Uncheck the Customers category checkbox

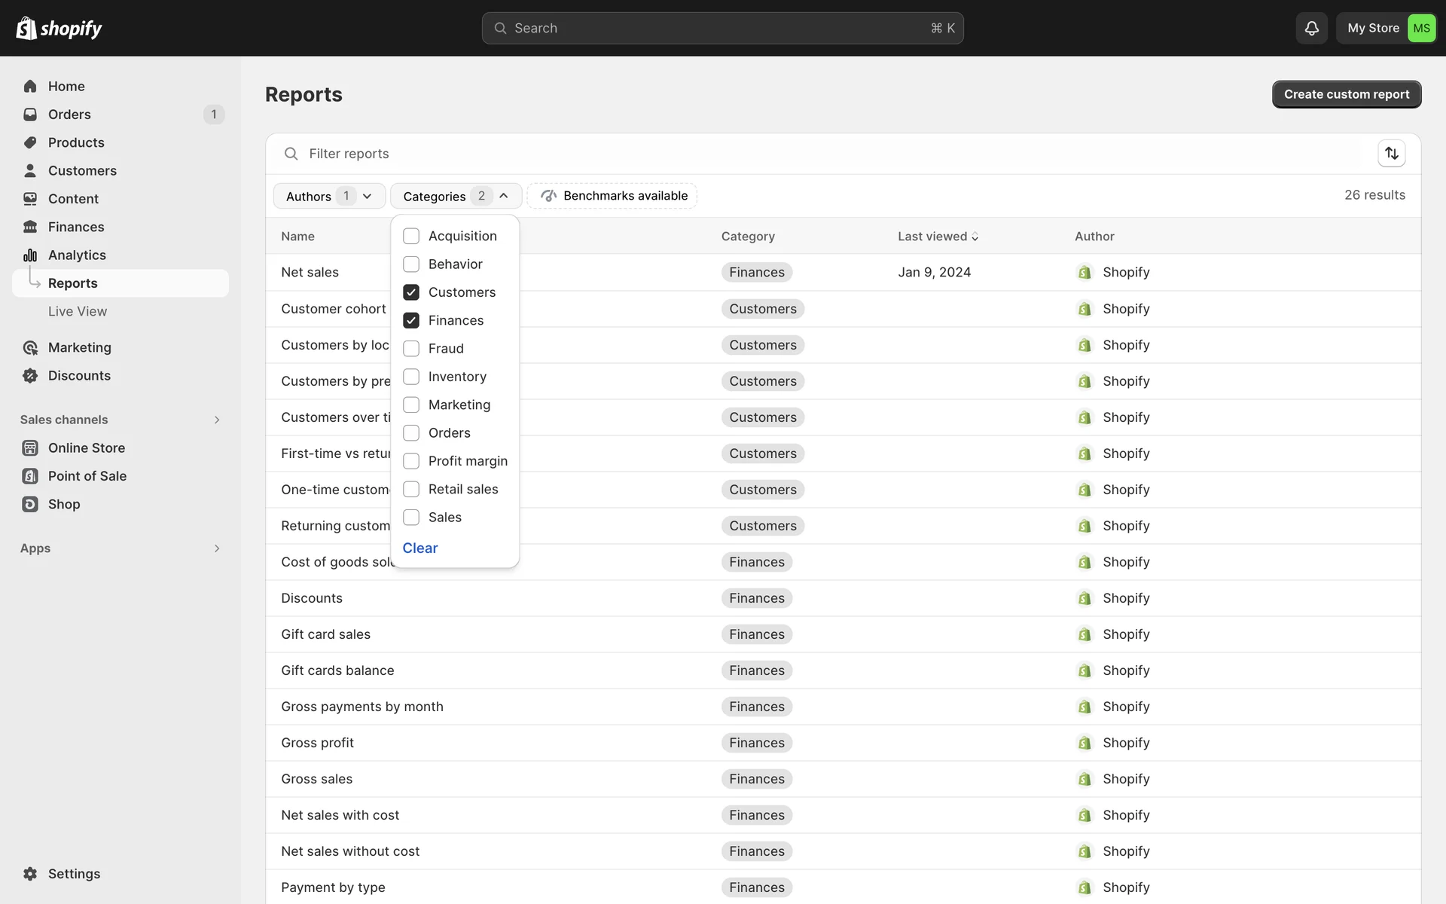click(411, 292)
